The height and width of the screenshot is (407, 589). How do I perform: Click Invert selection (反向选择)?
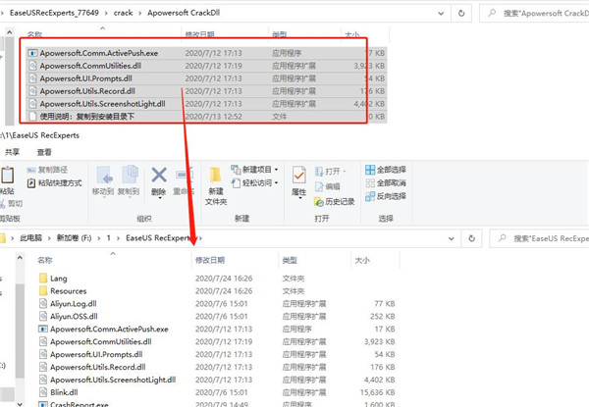coord(386,196)
